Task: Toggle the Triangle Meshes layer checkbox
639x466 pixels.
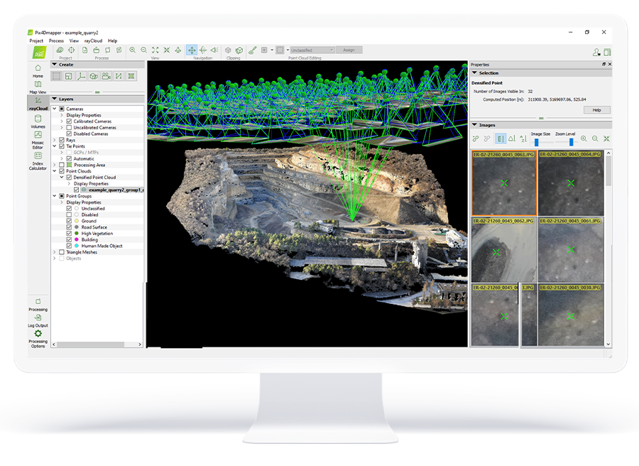Action: pyautogui.click(x=61, y=252)
